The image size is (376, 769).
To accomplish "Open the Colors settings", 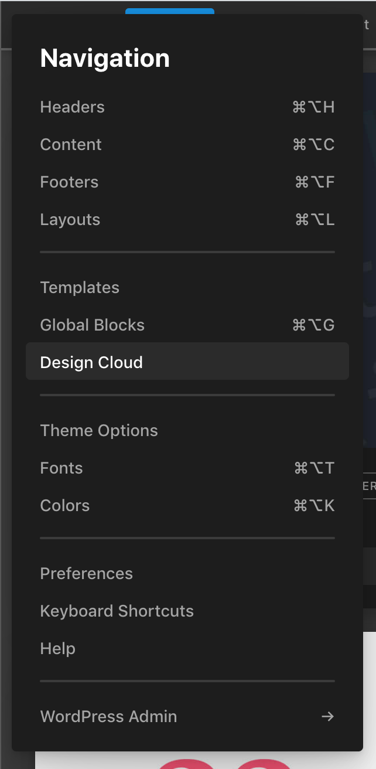I will click(x=187, y=506).
